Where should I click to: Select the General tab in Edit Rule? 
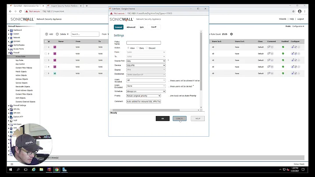click(x=119, y=27)
